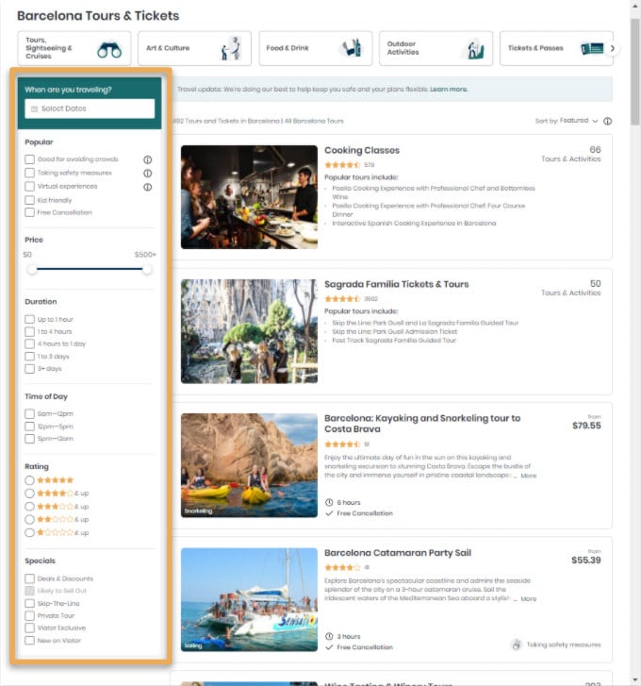This screenshot has height=686, width=641.
Task: Click checkmark icon by Kayaking Free Cancellation
Action: coord(329,513)
